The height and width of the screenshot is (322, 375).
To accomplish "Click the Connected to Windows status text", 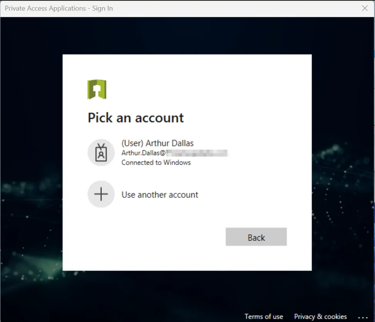I will (156, 163).
